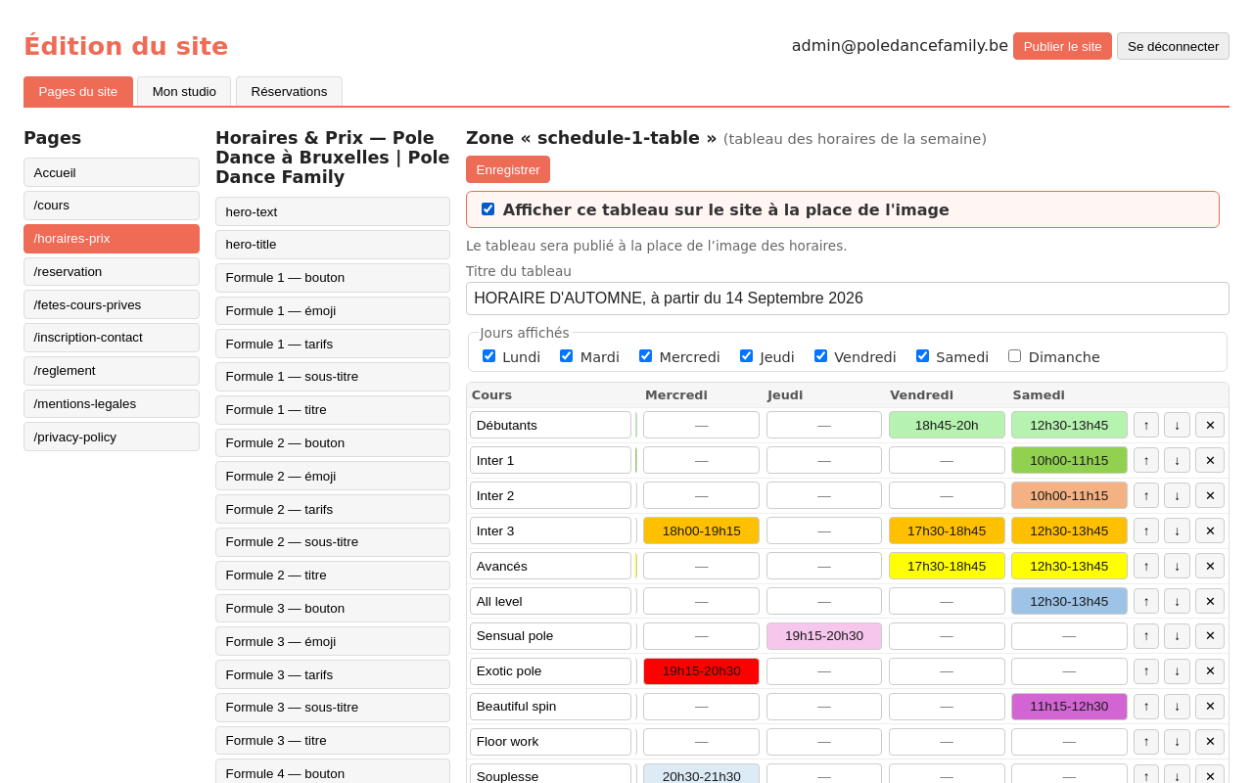Viewport: 1253px width, 783px height.
Task: Open the hero-title zone
Action: (333, 245)
